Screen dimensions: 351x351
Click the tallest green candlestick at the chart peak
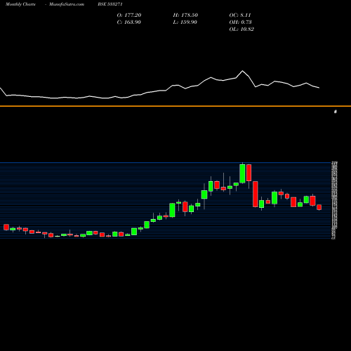pyautogui.click(x=242, y=173)
